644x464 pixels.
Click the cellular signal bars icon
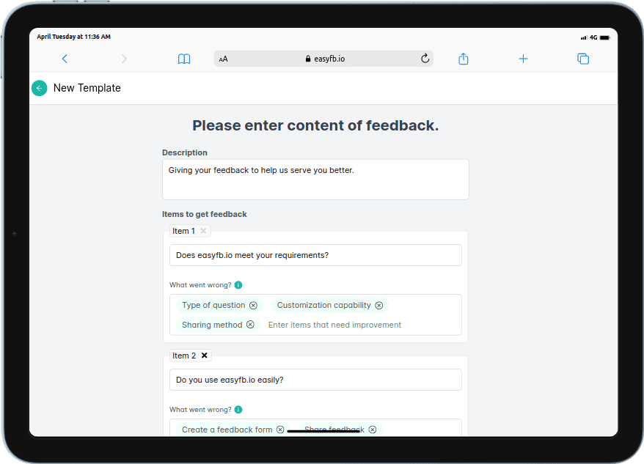click(584, 38)
